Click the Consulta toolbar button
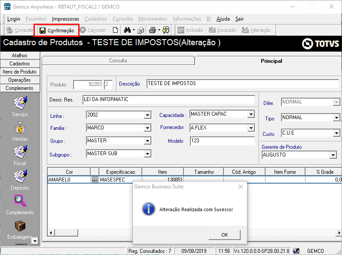 [19, 30]
